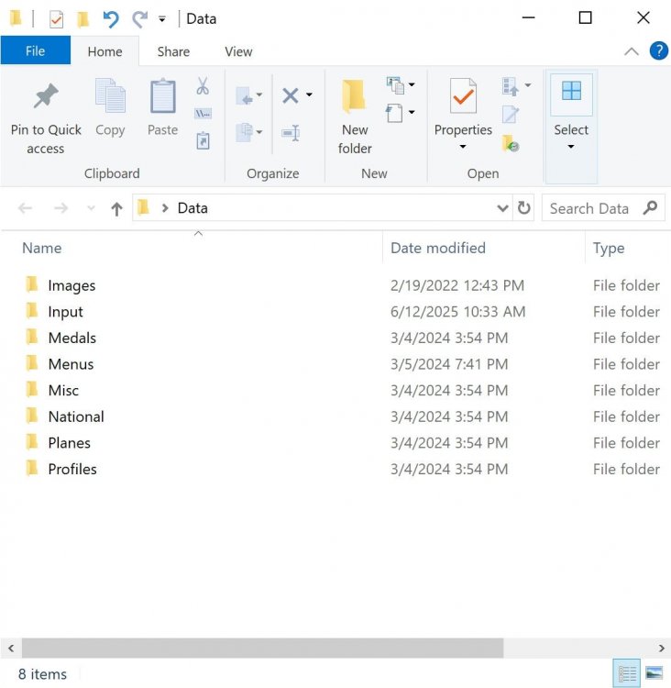The width and height of the screenshot is (671, 688).
Task: Go back to previous folder
Action: click(x=25, y=208)
